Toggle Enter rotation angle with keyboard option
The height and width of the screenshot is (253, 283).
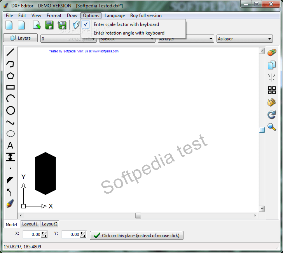pos(133,33)
